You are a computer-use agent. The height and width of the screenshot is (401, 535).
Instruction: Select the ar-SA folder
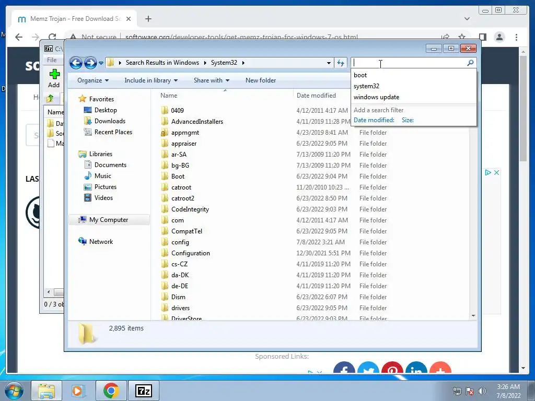point(179,154)
